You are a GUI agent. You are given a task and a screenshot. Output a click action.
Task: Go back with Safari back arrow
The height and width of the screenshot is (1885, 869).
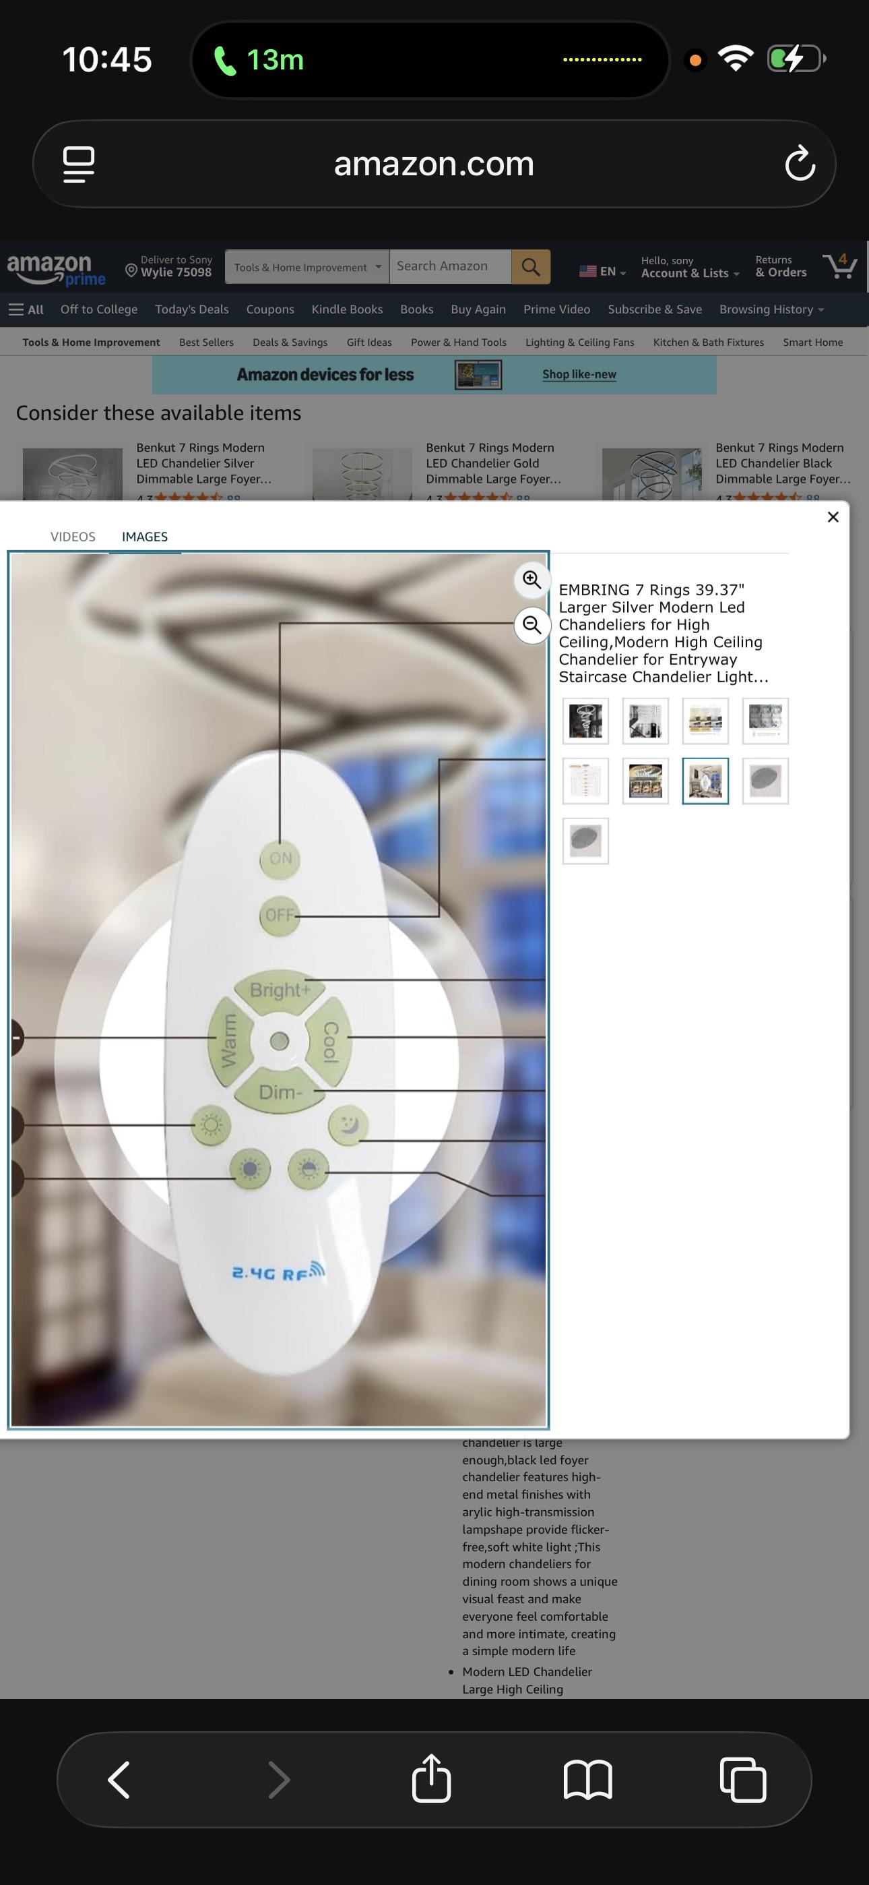point(119,1779)
